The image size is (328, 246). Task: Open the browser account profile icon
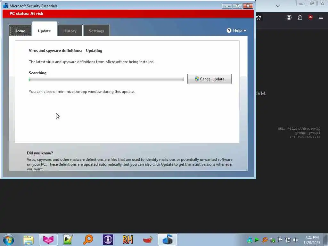click(x=289, y=17)
